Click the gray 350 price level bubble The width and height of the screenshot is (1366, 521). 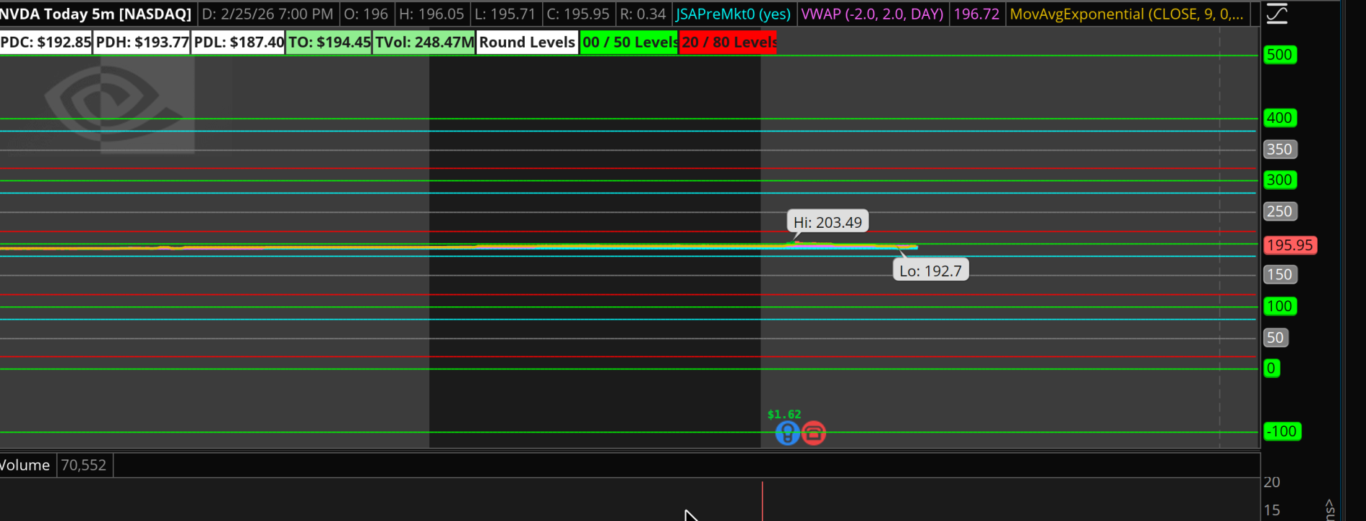click(x=1279, y=149)
